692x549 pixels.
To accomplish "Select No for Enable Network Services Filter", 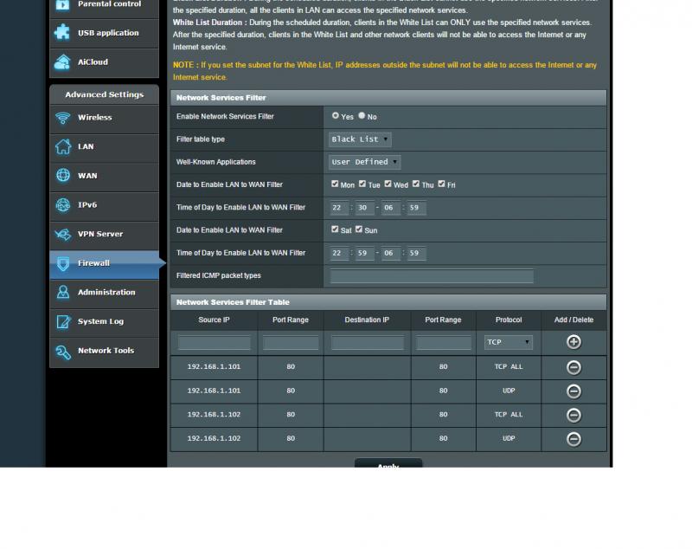I will (x=362, y=115).
